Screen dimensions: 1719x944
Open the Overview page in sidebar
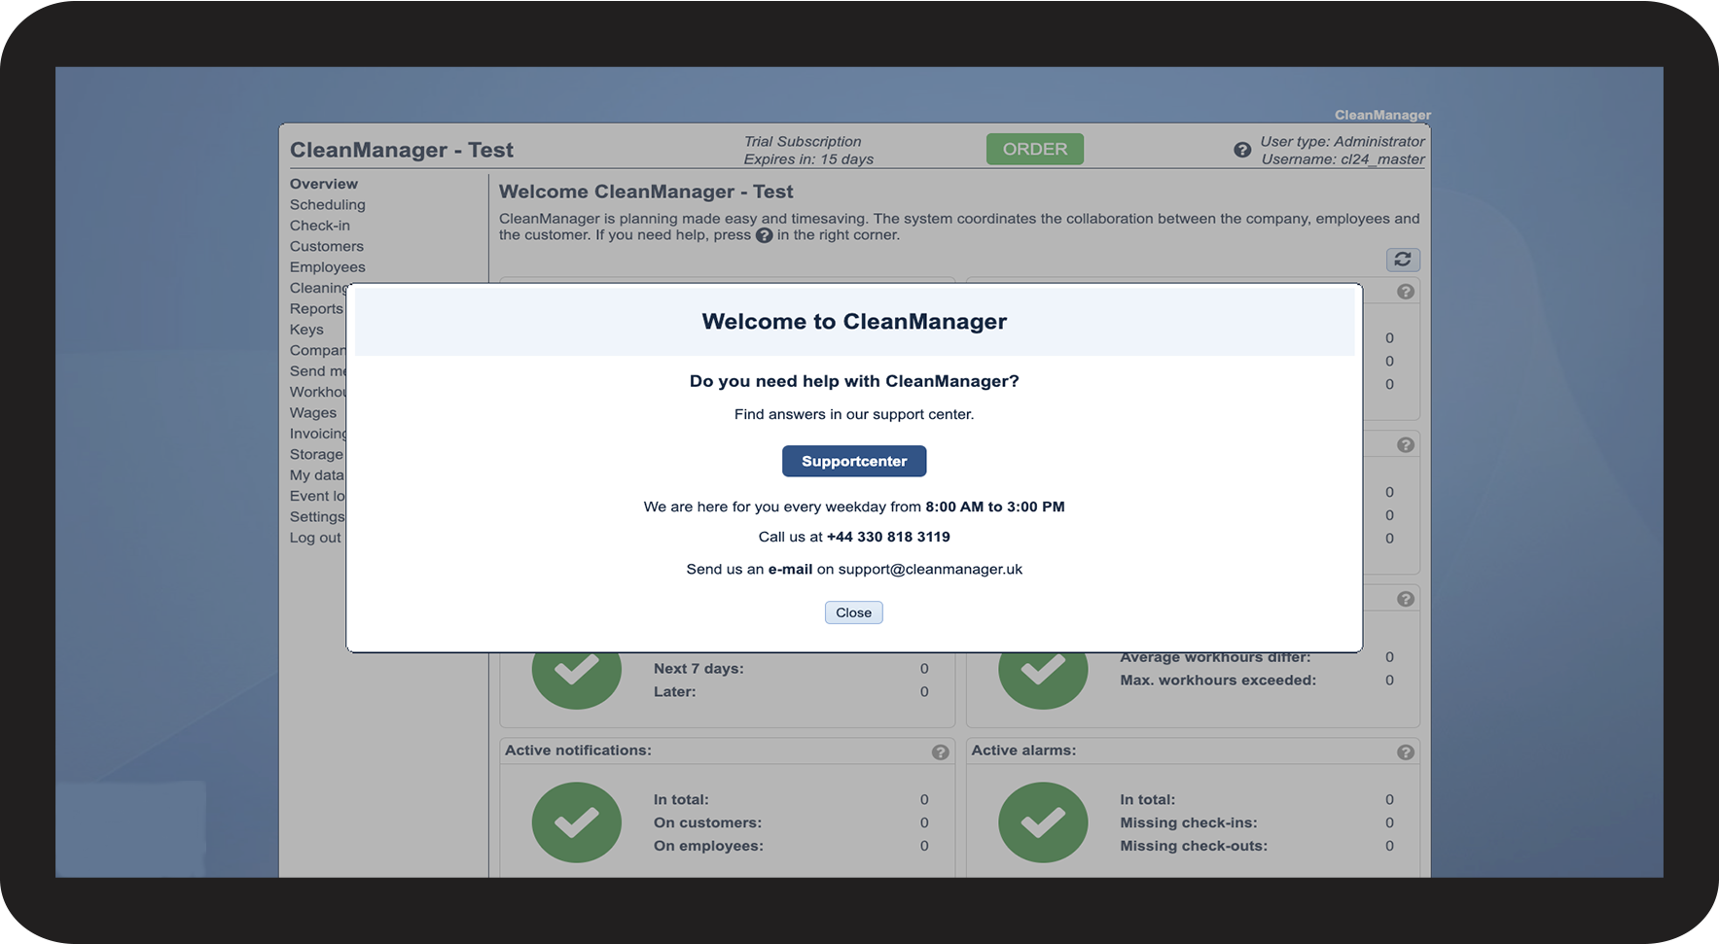point(324,184)
